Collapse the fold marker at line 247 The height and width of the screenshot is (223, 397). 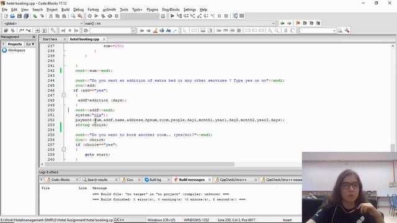click(x=64, y=95)
